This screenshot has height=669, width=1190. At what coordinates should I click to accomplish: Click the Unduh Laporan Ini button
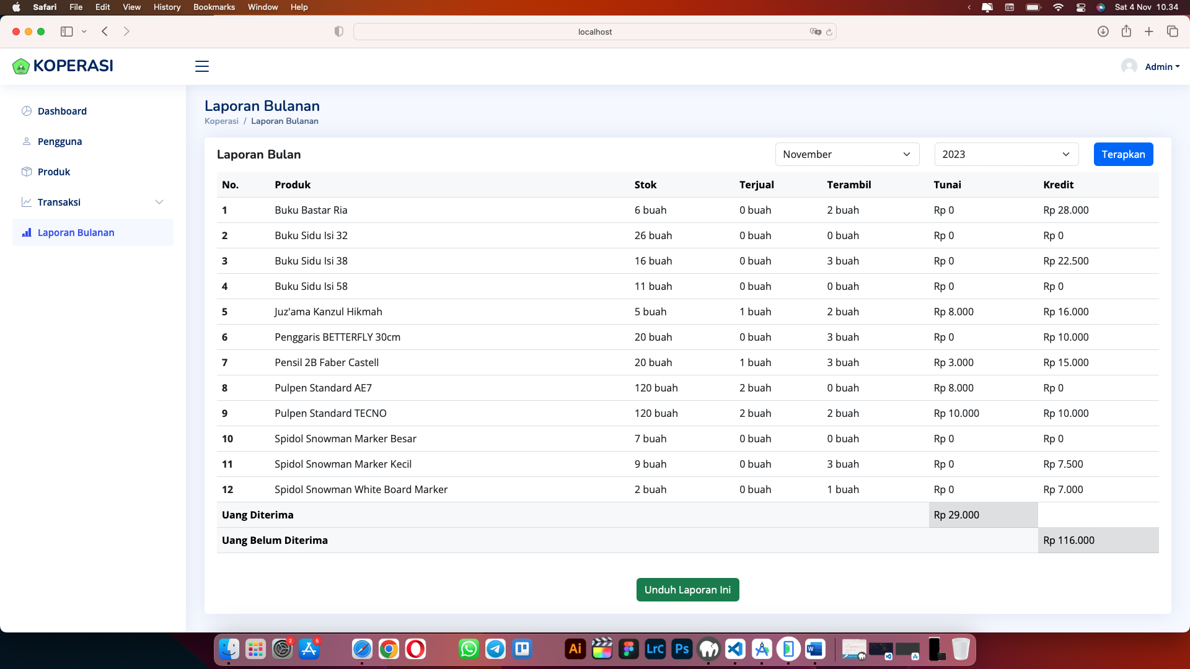(x=687, y=590)
